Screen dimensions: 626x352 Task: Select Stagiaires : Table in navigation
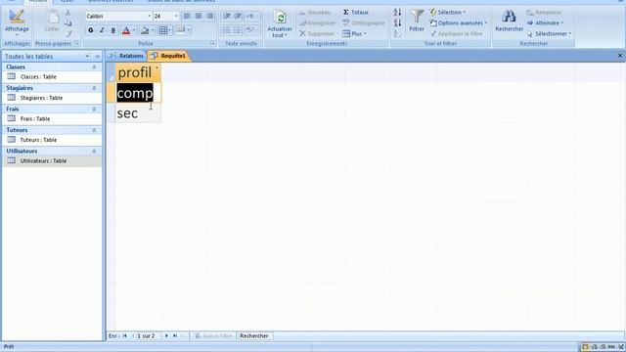(x=52, y=98)
